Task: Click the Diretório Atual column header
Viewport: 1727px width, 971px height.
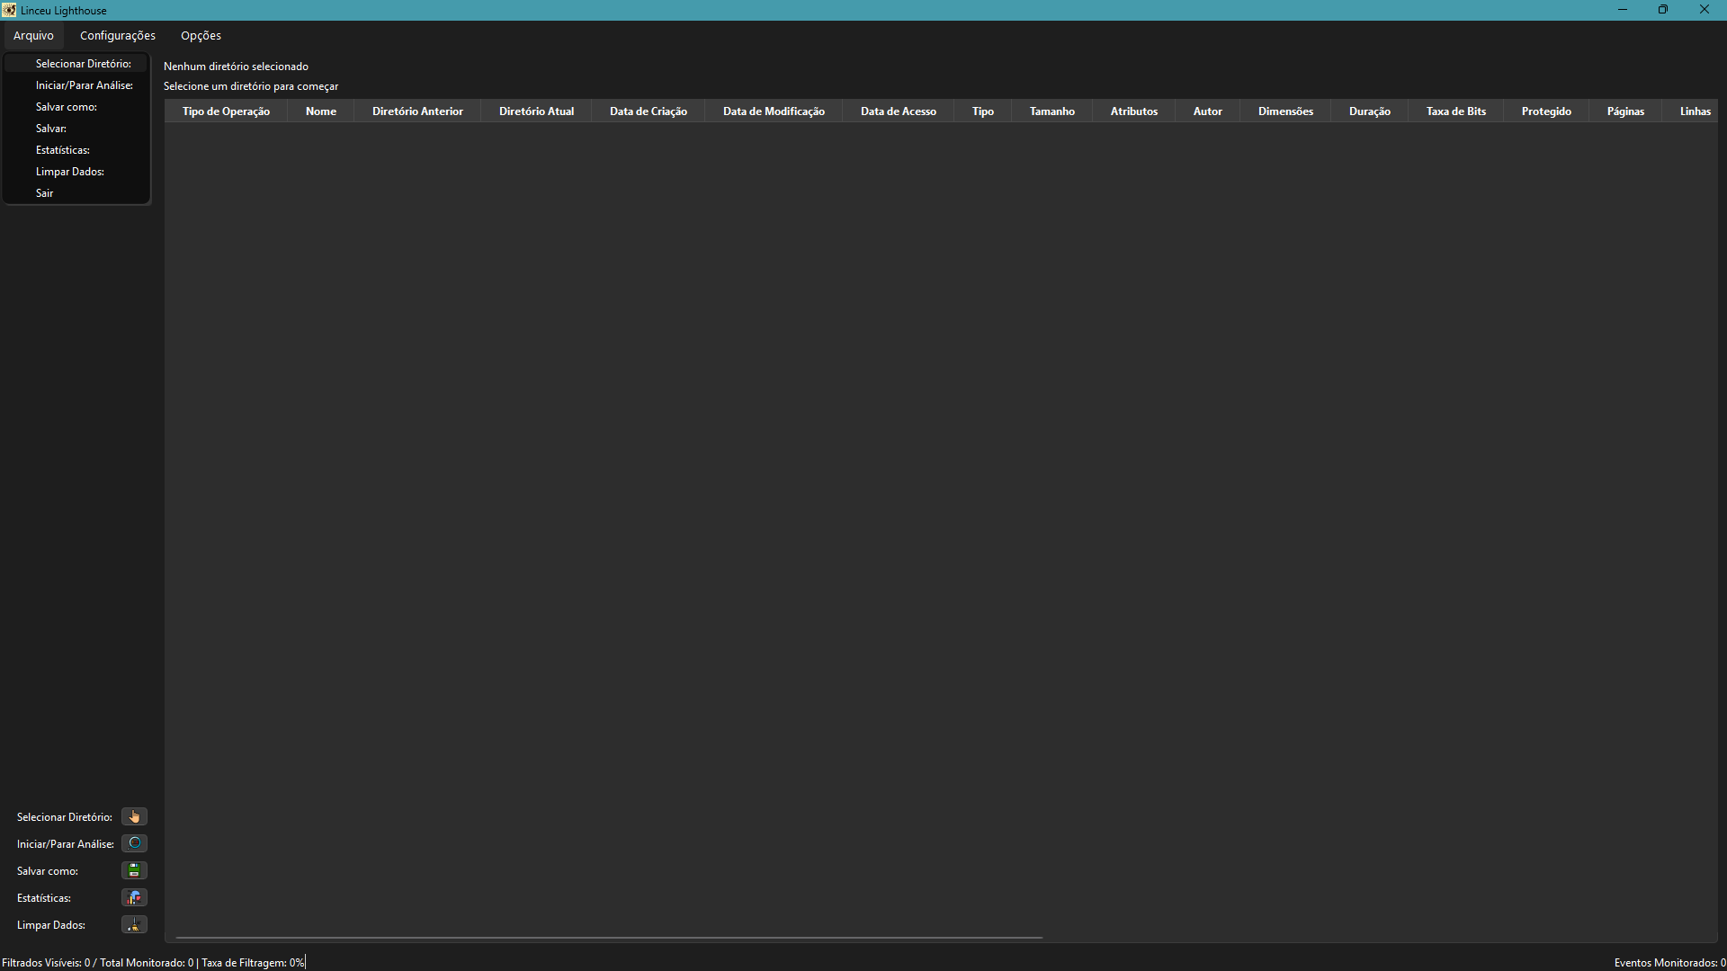Action: pyautogui.click(x=536, y=111)
